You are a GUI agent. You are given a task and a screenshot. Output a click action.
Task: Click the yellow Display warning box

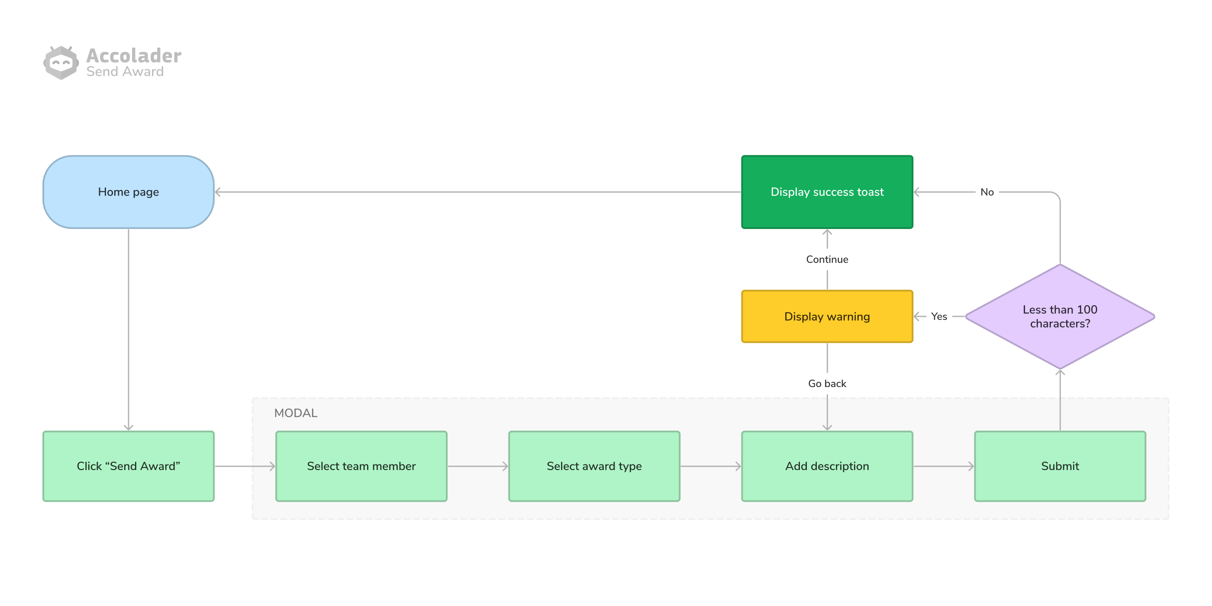(827, 316)
